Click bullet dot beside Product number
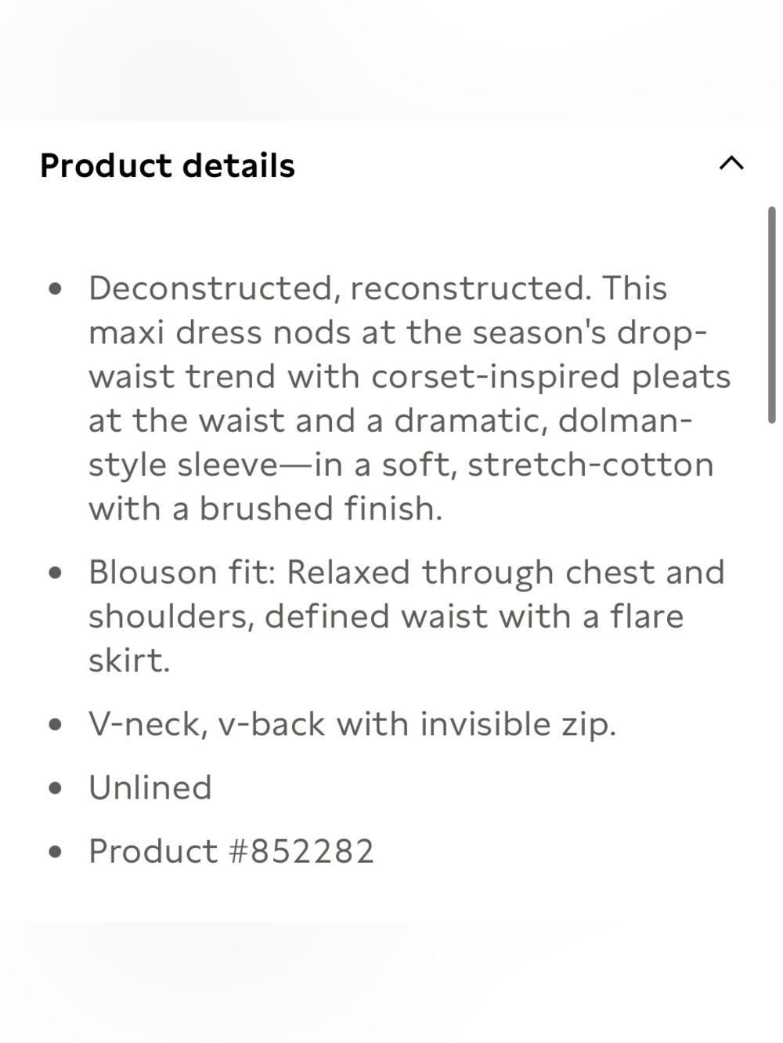This screenshot has width=783, height=1043. coord(55,852)
